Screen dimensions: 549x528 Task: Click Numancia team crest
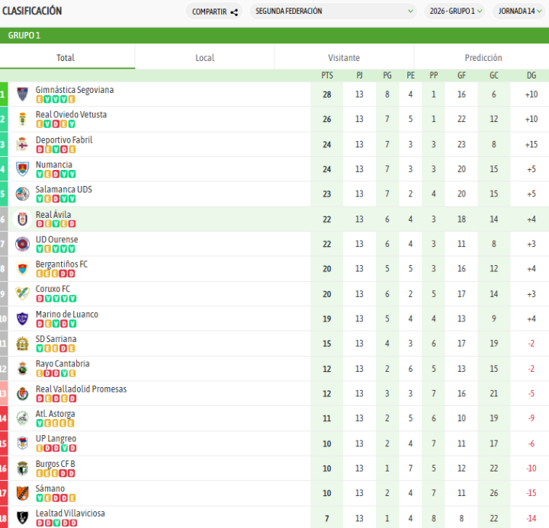click(22, 169)
